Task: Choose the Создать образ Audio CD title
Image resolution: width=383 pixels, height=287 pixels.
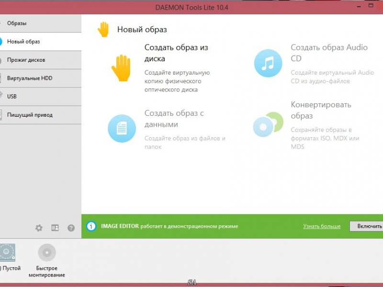Action: click(329, 53)
